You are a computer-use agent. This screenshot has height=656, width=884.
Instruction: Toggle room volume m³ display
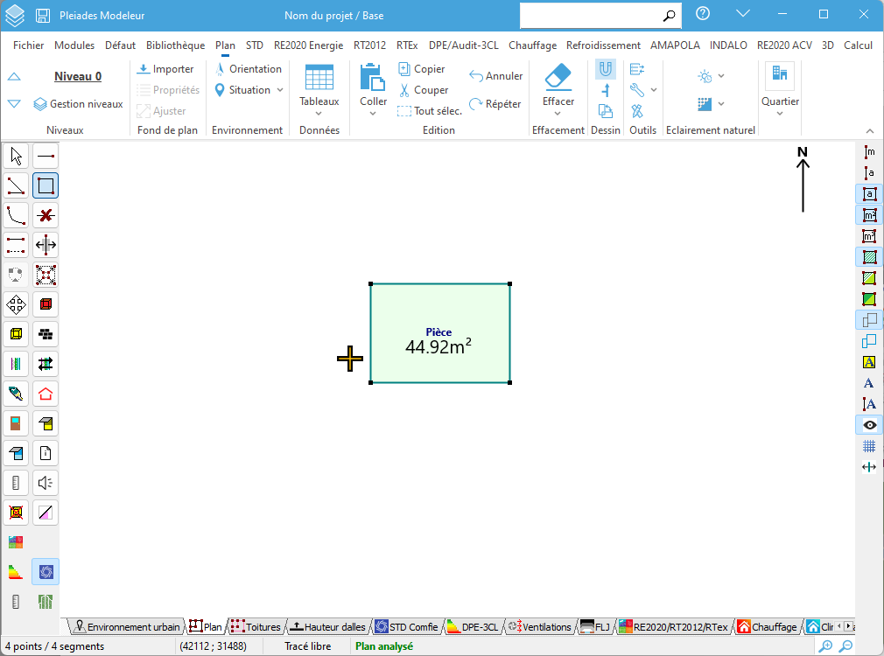(x=869, y=236)
